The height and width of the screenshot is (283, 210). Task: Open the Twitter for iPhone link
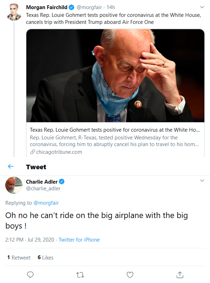click(79, 240)
